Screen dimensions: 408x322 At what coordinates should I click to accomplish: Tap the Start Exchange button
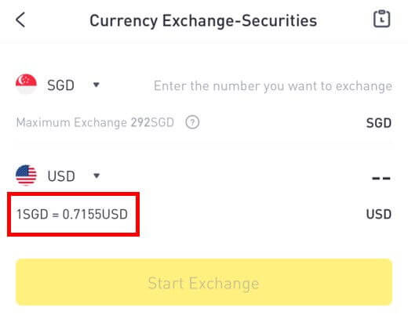[204, 282]
